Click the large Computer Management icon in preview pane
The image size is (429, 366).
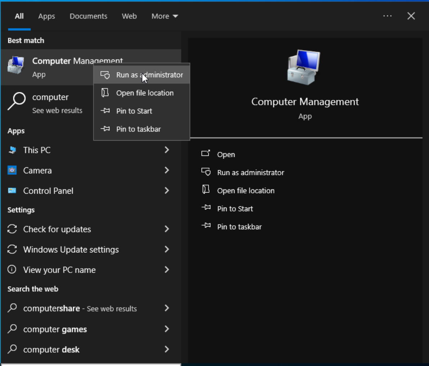coord(304,67)
